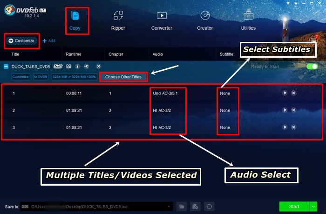Add a new source with + Add

49,41
